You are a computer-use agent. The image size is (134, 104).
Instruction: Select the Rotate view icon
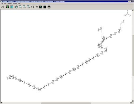coord(33,7)
